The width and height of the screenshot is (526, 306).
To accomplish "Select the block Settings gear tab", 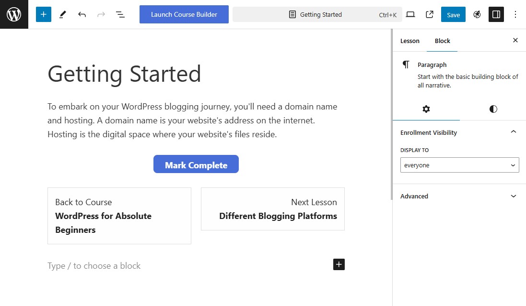I will (426, 109).
